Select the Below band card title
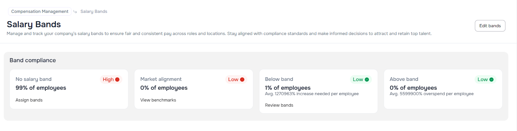 coord(279,79)
